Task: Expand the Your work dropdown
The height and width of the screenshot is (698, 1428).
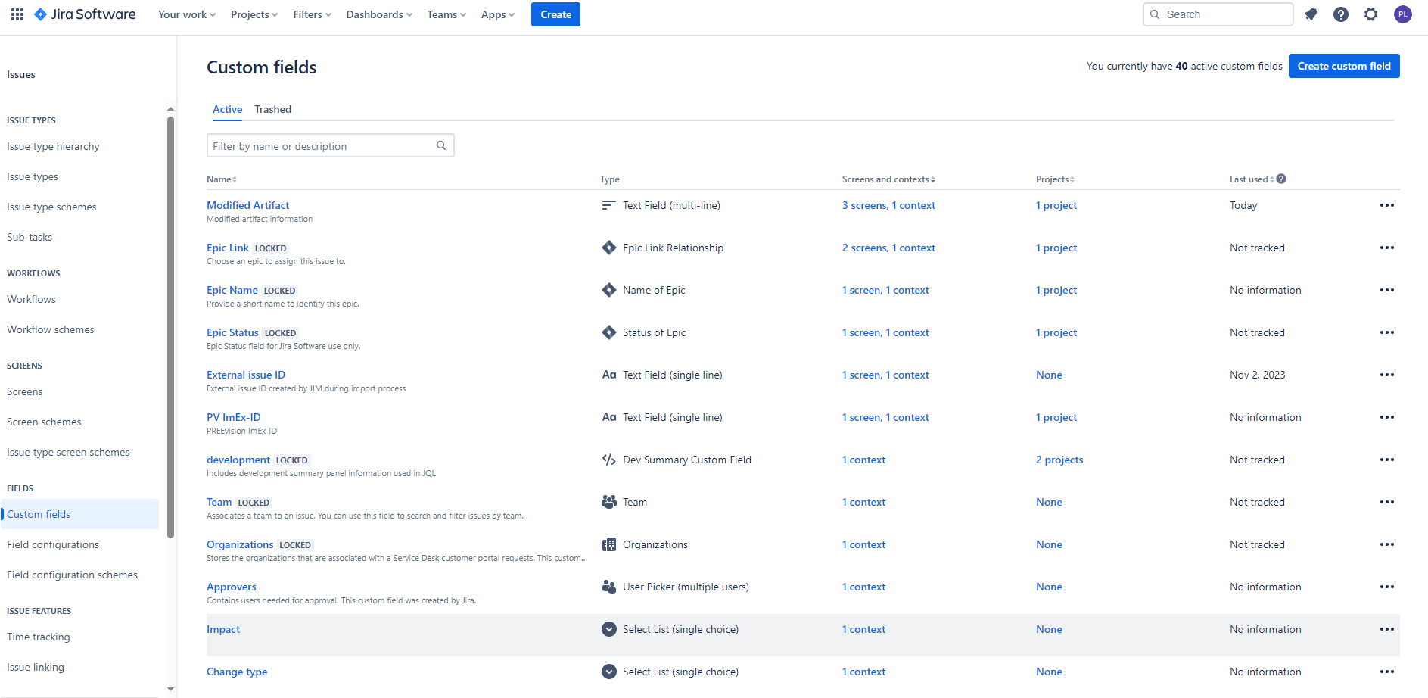Action: (187, 14)
